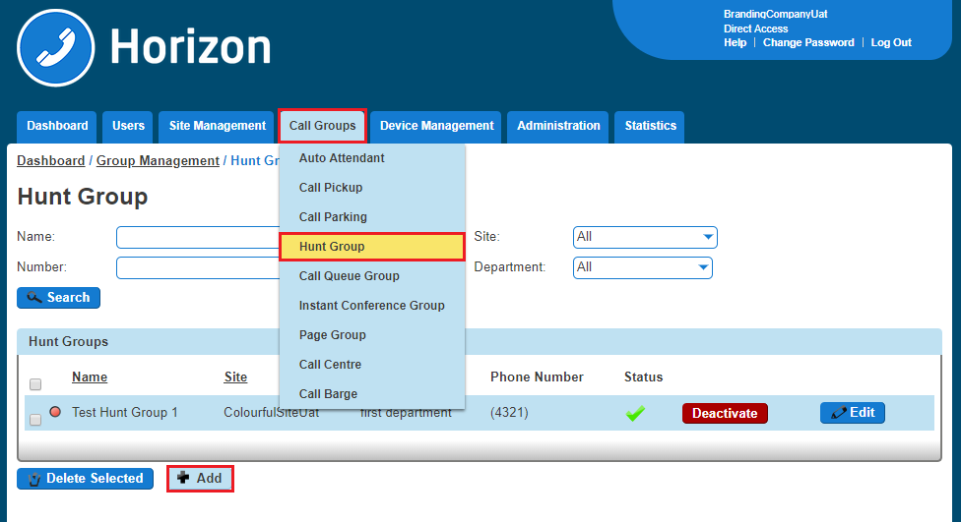Open the Dashboard tab

pyautogui.click(x=57, y=126)
